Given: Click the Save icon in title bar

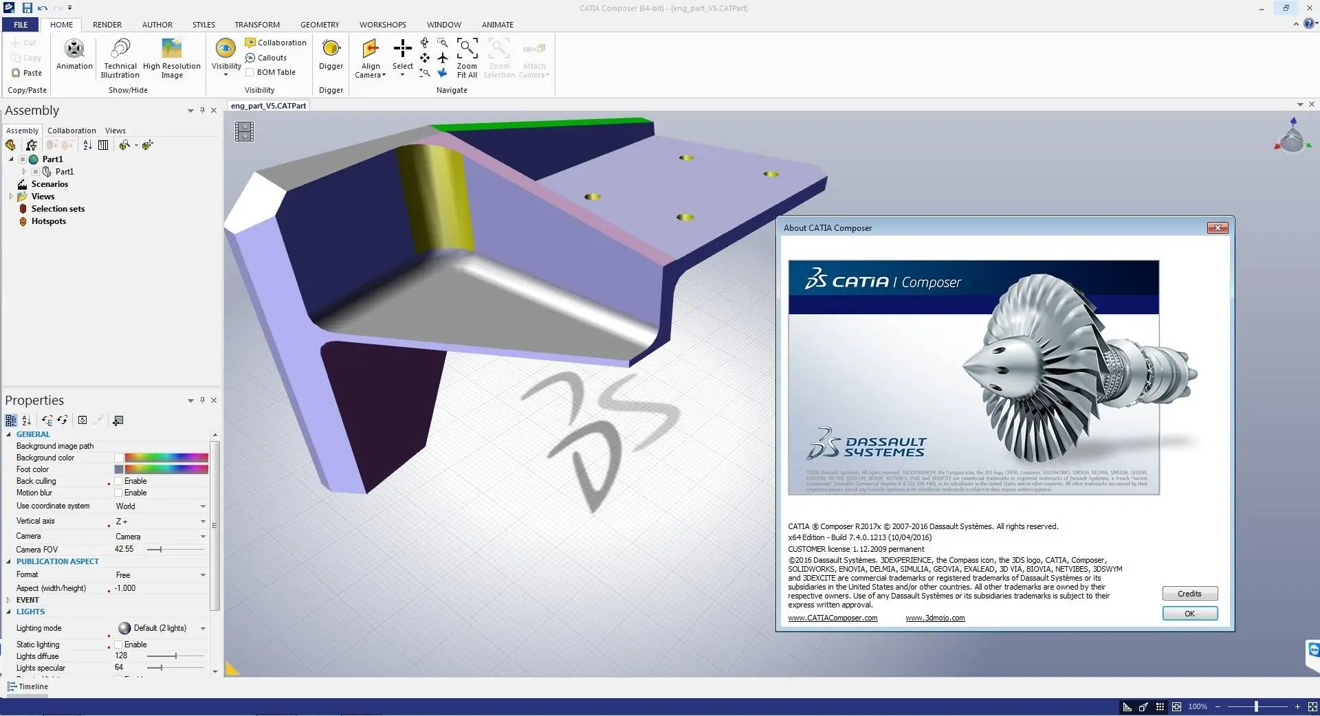Looking at the screenshot, I should 27,8.
